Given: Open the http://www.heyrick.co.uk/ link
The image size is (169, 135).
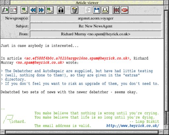Looking at the screenshot, I should click(x=133, y=126).
